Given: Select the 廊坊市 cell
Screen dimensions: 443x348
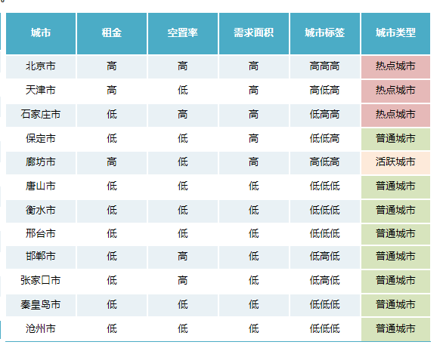Looking at the screenshot, I should (41, 163).
